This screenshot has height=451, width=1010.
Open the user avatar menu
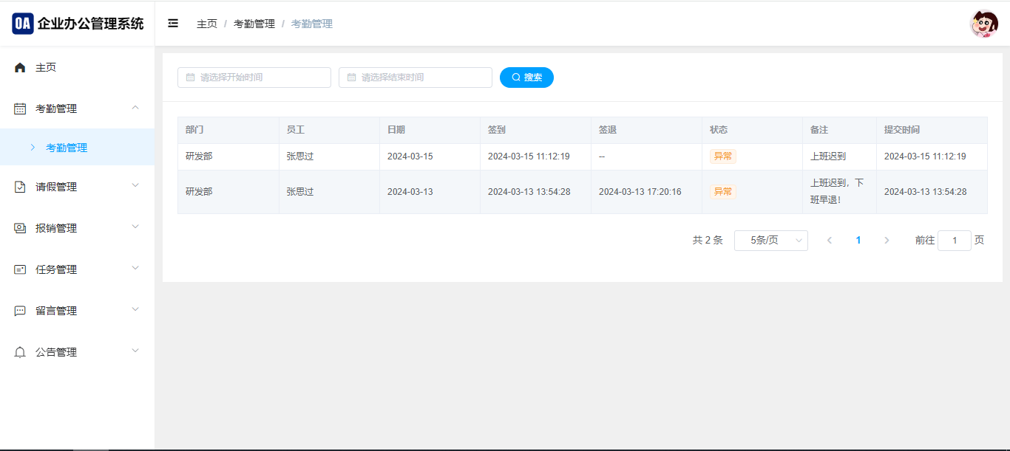coord(984,24)
